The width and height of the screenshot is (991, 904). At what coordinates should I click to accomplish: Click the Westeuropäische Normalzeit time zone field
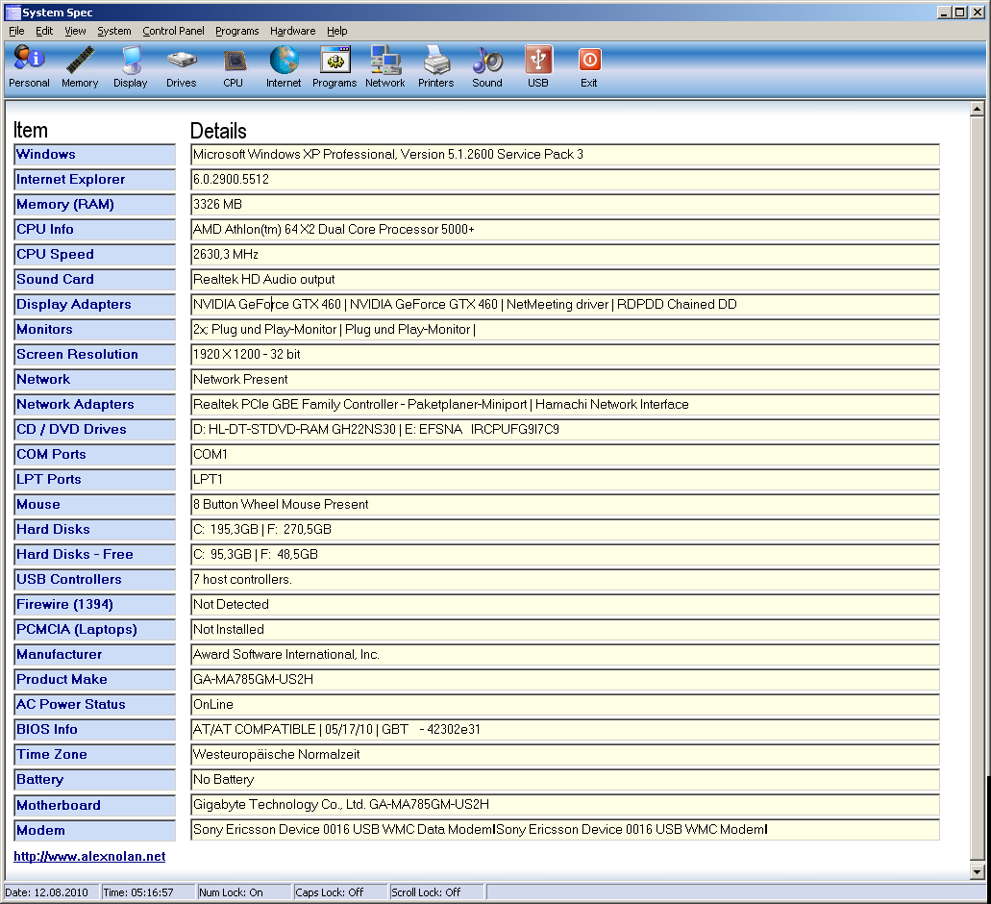pyautogui.click(x=565, y=755)
